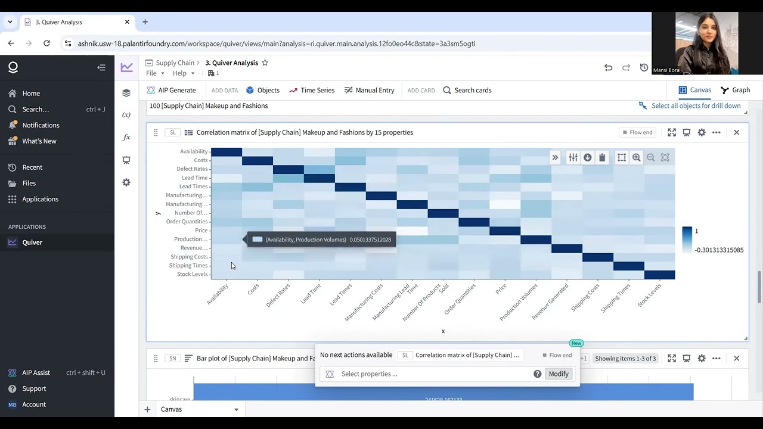
Task: Reset chart zoom to fit
Action: pos(665,157)
